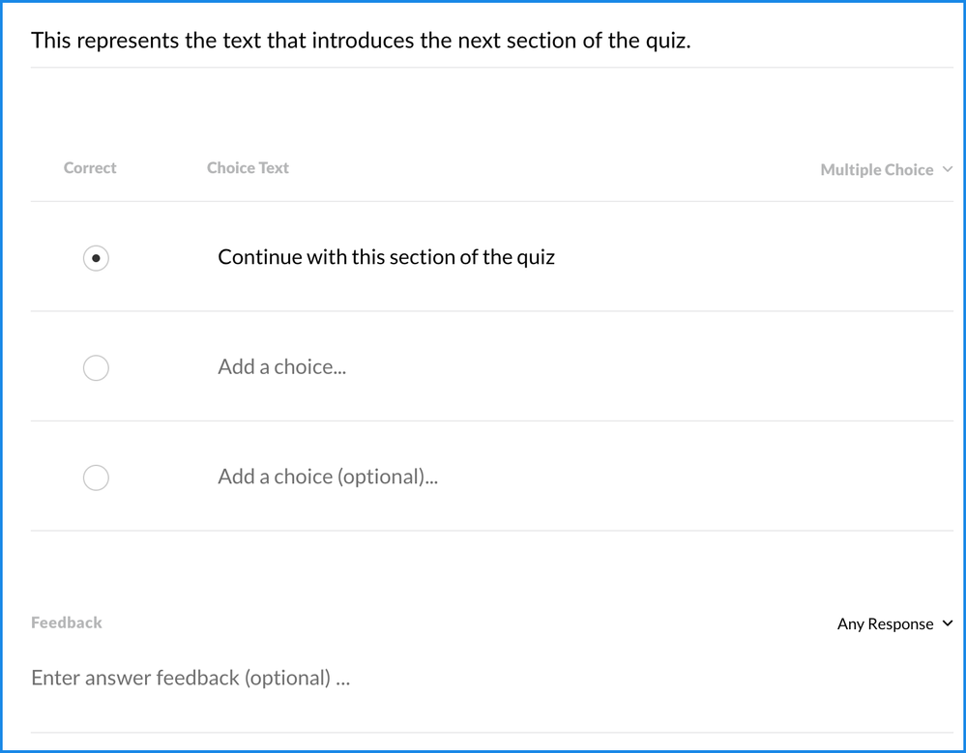Viewport: 966px width, 753px height.
Task: Click the empty circle beside 'Add a choice...'
Action: coord(96,367)
